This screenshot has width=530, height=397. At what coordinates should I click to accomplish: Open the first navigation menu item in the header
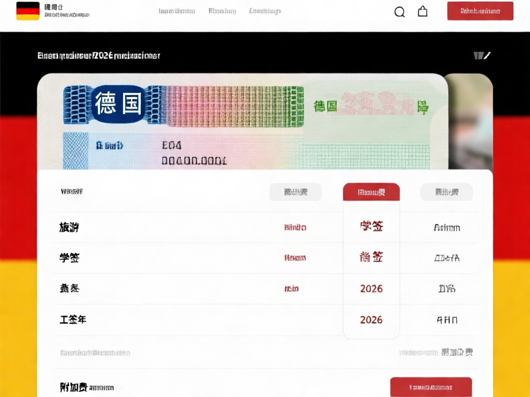point(177,11)
